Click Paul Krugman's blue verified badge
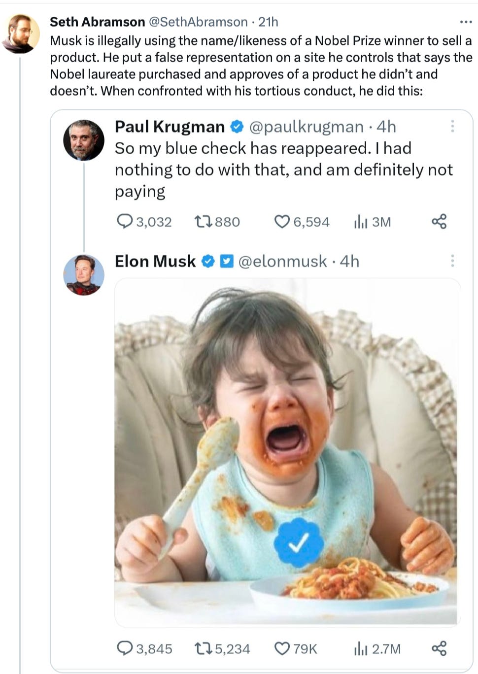This screenshot has height=674, width=478. (237, 127)
